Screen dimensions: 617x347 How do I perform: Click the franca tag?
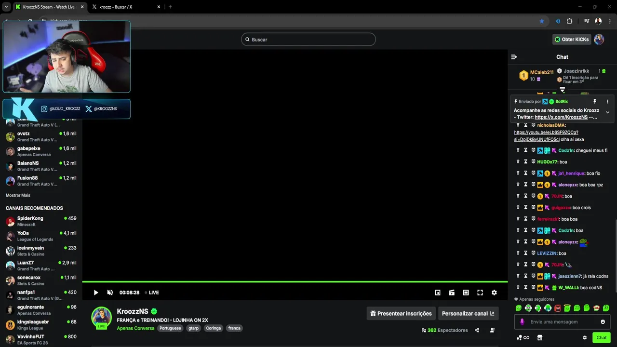point(234,328)
